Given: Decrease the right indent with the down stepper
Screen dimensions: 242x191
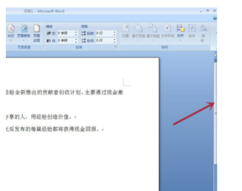Looking at the screenshot, I should point(76,42).
